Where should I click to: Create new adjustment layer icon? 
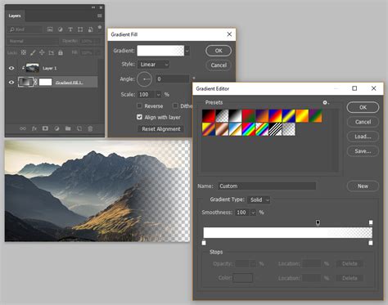56,128
